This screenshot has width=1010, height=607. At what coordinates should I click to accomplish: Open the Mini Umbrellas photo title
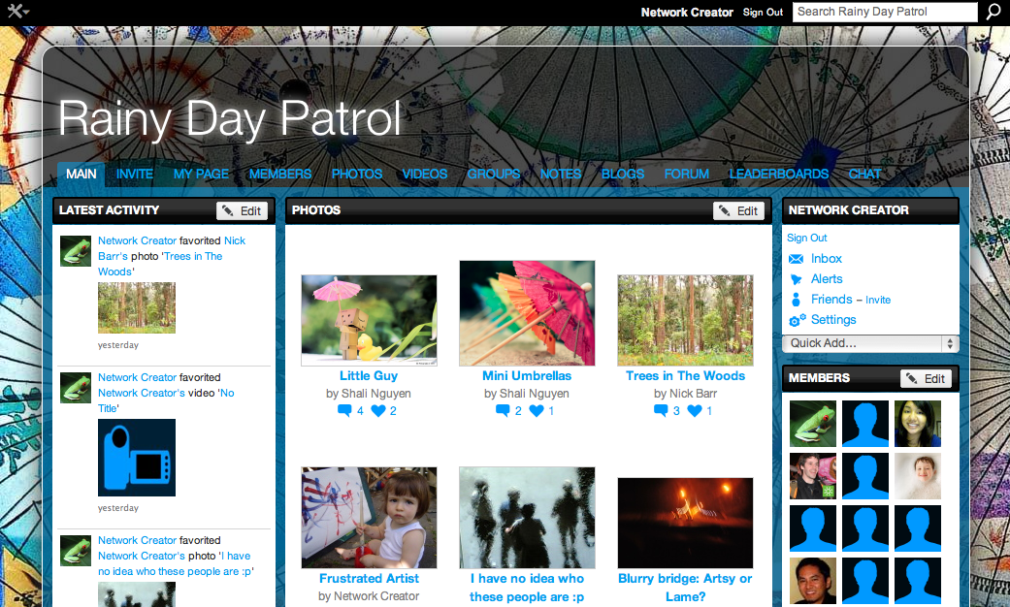(x=527, y=376)
